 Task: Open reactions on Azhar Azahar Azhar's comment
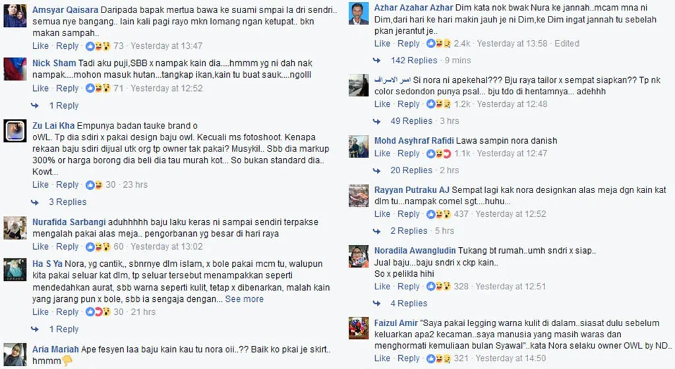click(x=438, y=43)
